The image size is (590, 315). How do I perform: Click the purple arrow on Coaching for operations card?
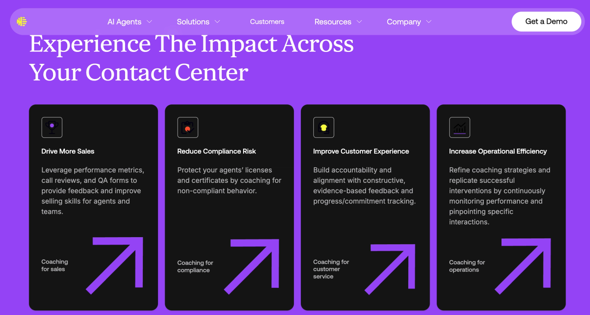[x=522, y=266]
